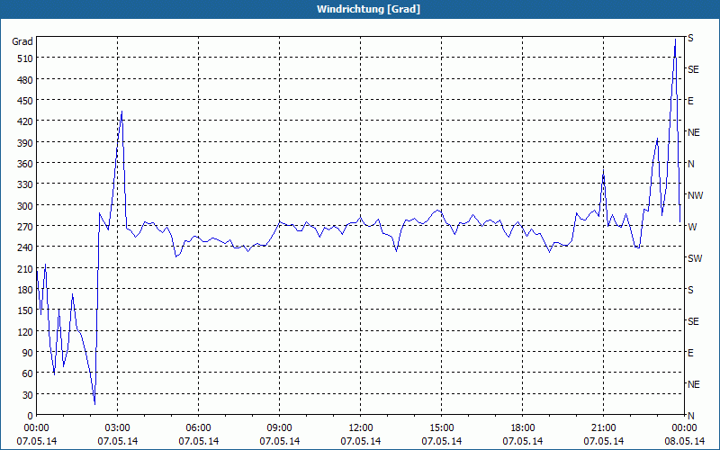The height and width of the screenshot is (450, 720).
Task: Click the "0" degree axis label
Action: [31, 416]
